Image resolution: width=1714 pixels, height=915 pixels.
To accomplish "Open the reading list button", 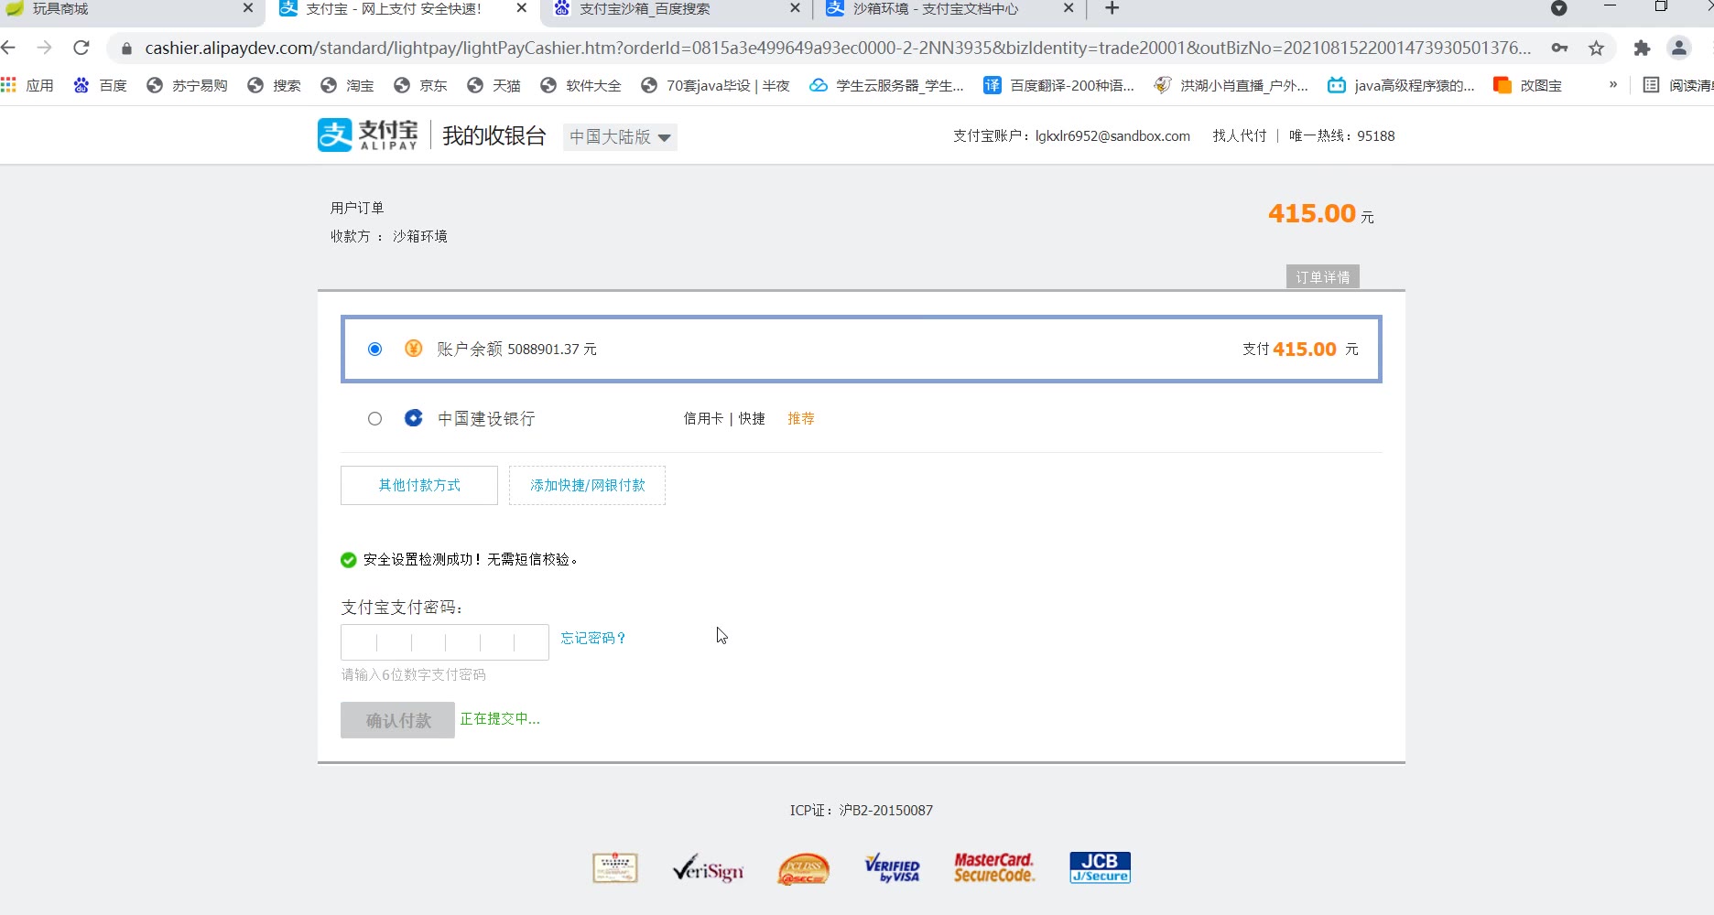I will (x=1677, y=85).
